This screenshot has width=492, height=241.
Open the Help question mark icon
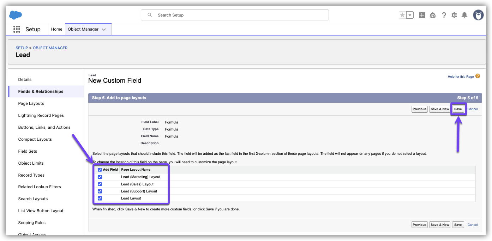tap(444, 15)
